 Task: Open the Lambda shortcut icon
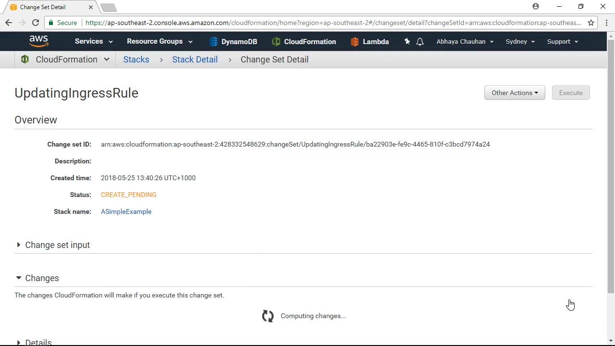[355, 42]
